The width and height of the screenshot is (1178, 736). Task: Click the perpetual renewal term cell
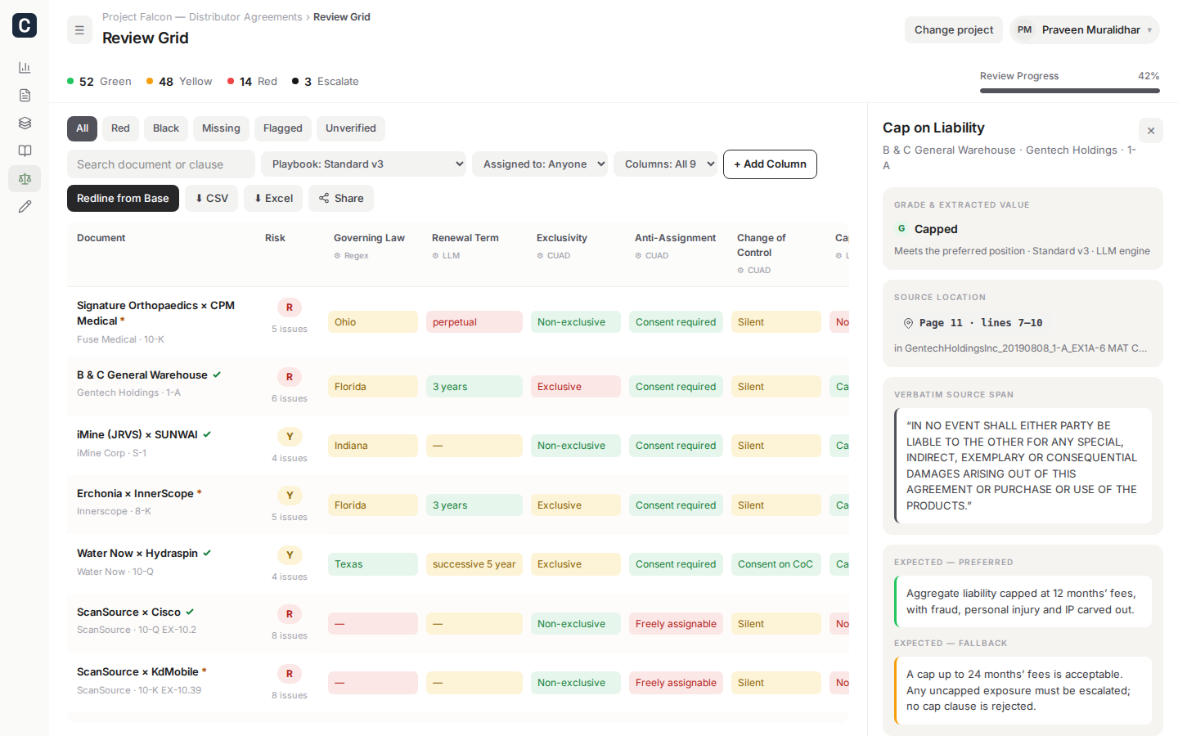coord(474,322)
